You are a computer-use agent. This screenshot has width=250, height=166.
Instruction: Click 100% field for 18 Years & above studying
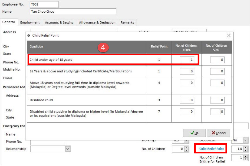tap(187, 71)
